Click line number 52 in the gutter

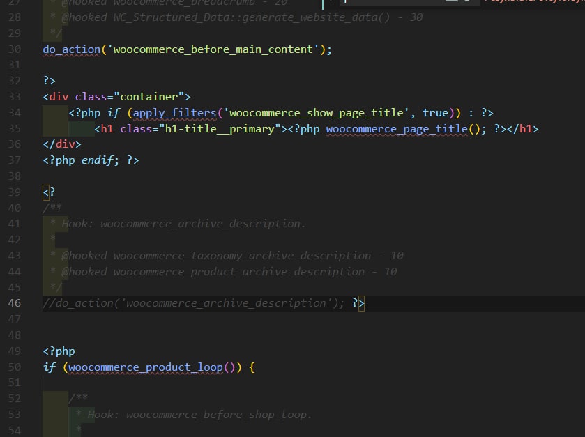pos(15,399)
